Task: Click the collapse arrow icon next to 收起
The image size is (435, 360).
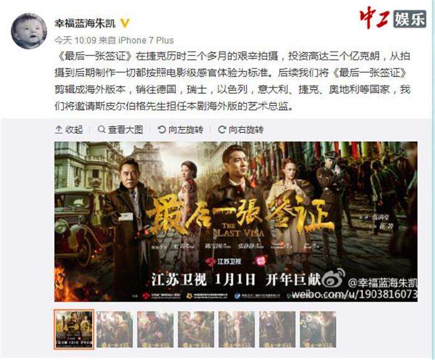Action: (58, 129)
